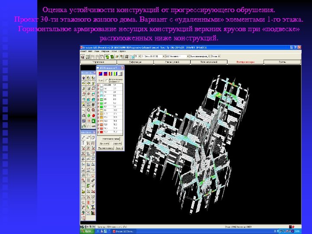Switch to the 'Эпюры усилий' tab
312x234 pixels.
(x=172, y=62)
